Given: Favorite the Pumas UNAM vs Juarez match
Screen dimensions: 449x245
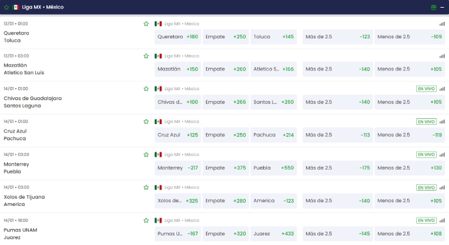Looking at the screenshot, I should (146, 221).
